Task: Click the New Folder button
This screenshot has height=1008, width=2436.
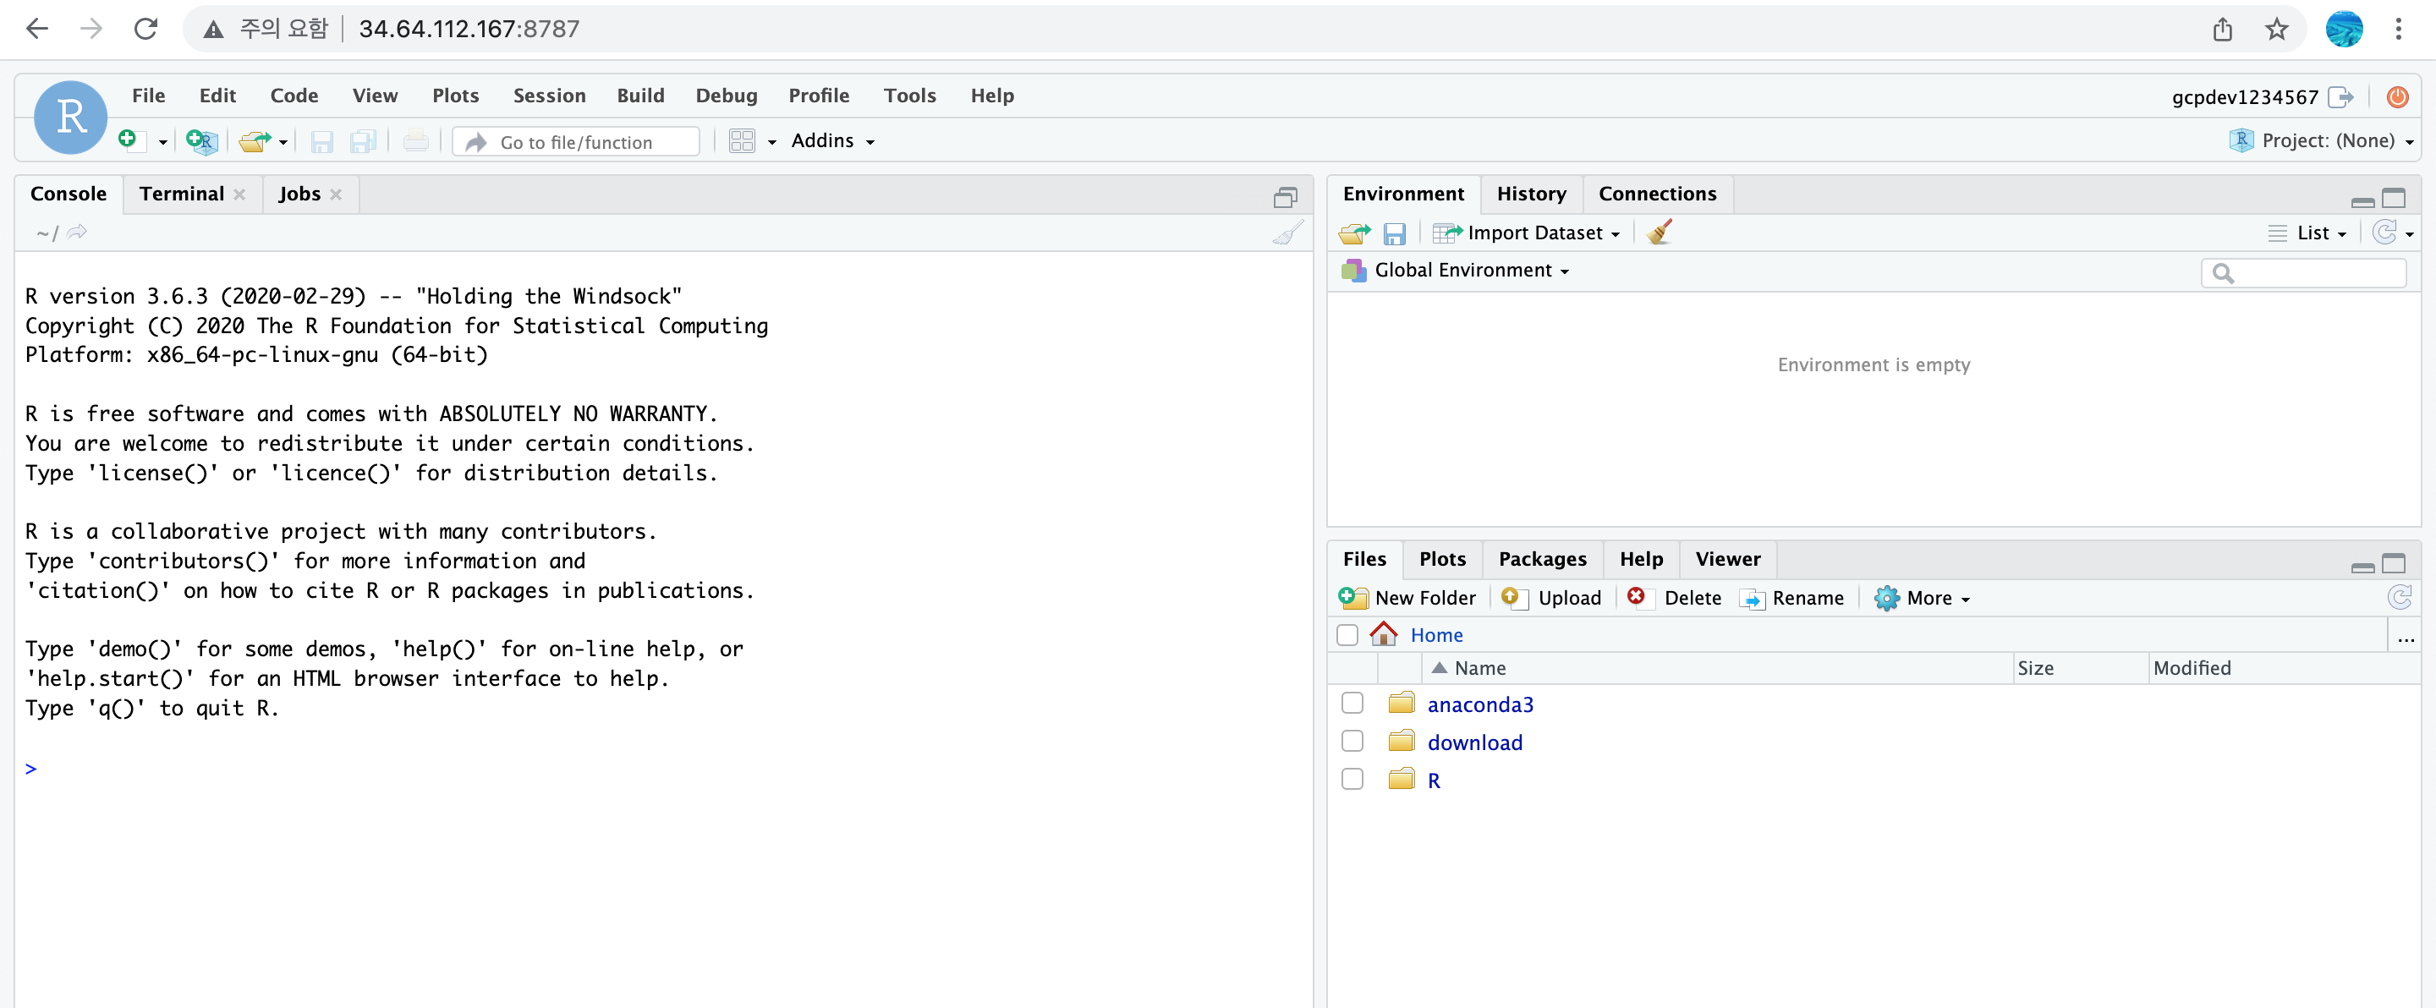Action: click(x=1408, y=598)
